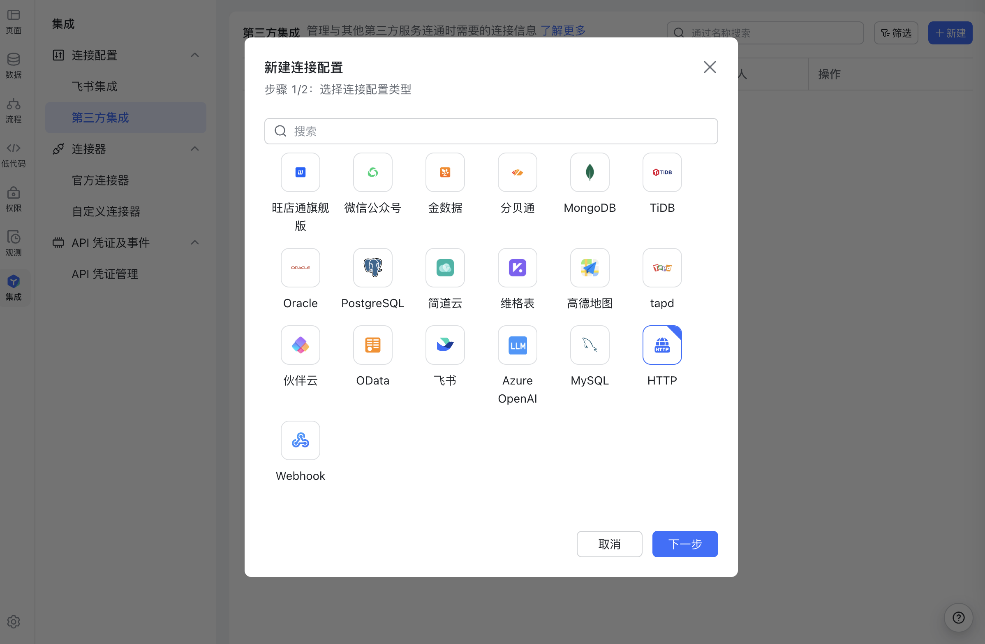Select the MySQL dolphin icon
Viewport: 985px width, 644px height.
click(x=590, y=345)
